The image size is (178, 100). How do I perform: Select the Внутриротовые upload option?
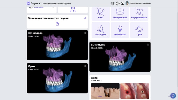pos(139,14)
